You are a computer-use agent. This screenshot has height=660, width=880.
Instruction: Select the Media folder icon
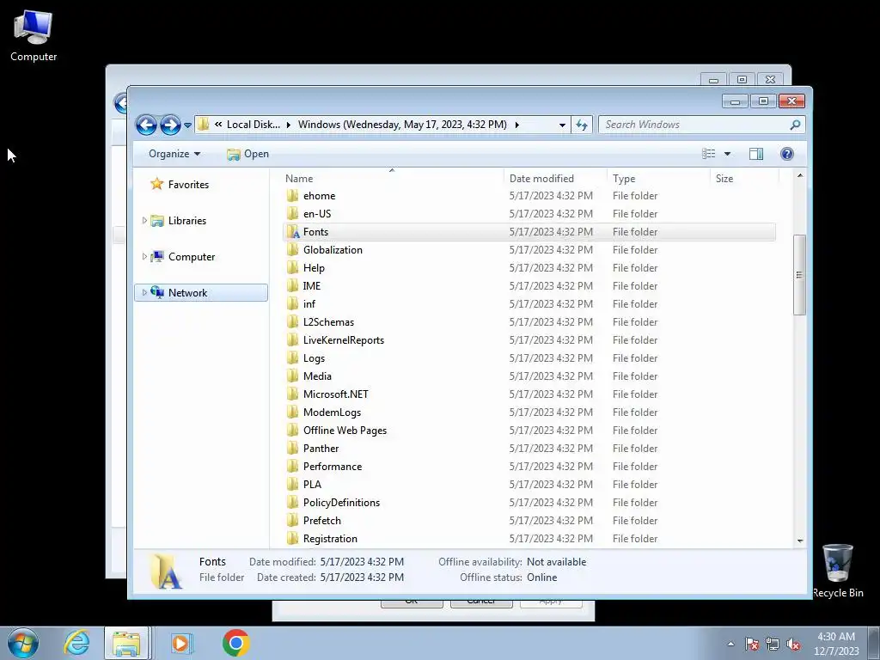292,376
